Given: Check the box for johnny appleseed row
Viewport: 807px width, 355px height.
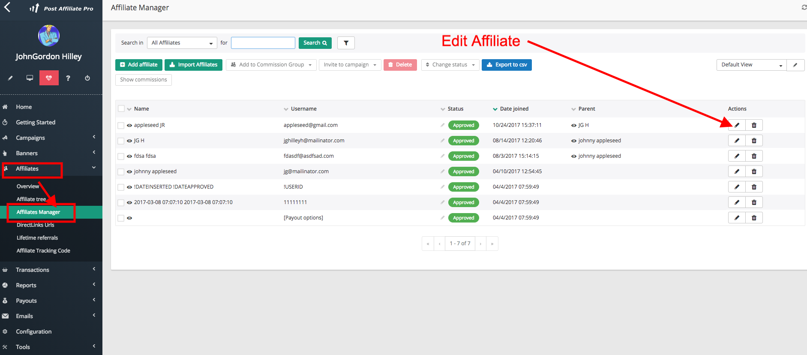Looking at the screenshot, I should coord(121,172).
